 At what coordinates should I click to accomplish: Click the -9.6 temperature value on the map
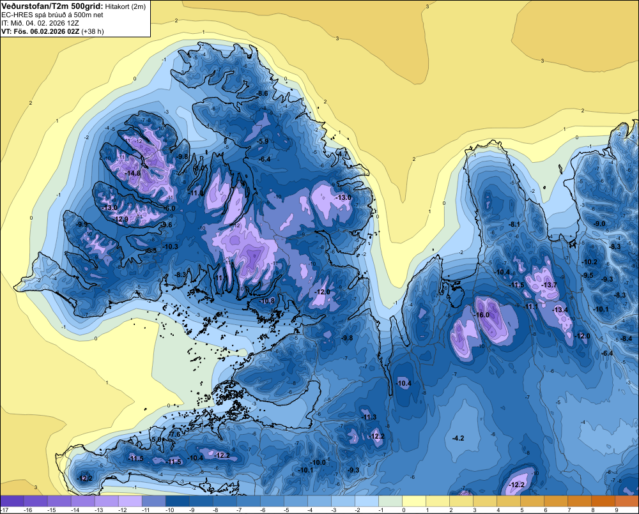166,225
